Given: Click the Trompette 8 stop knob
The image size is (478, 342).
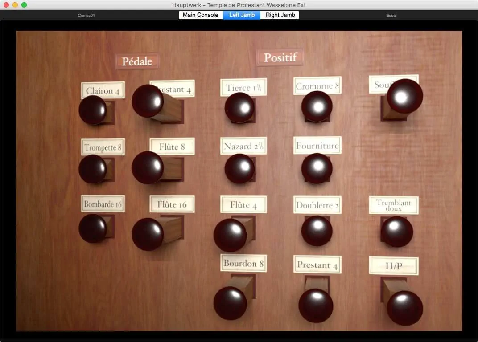Looking at the screenshot, I should [x=93, y=169].
